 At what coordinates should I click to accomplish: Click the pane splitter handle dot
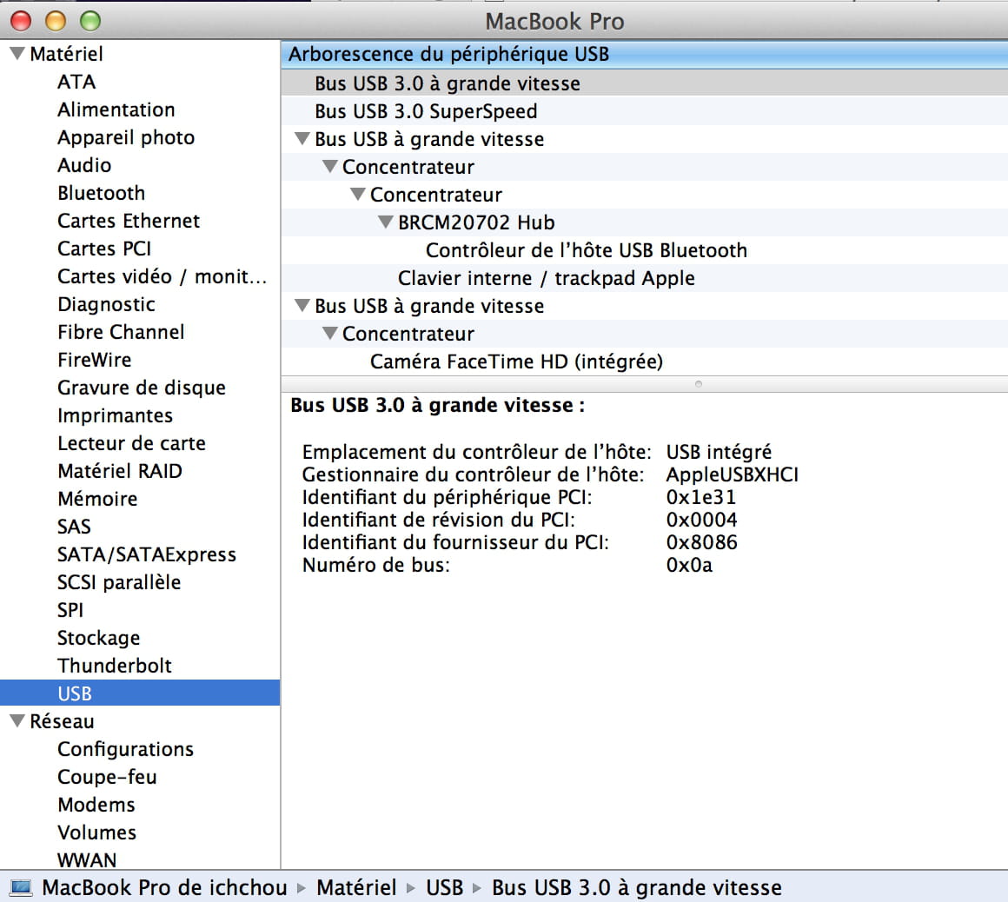(699, 383)
